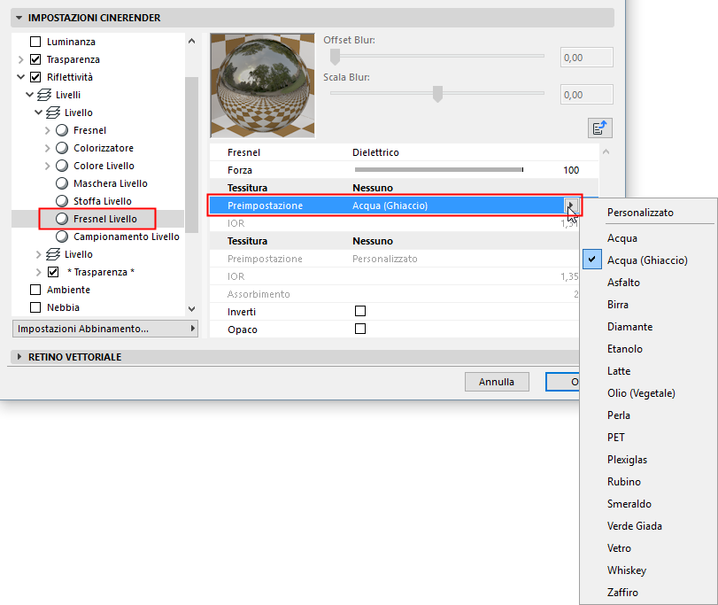Select the Assorbimento parameter row

394,294
